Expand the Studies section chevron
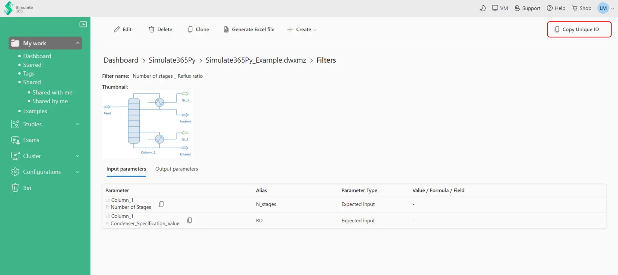Screen dimensions: 618x275 (x=78, y=124)
